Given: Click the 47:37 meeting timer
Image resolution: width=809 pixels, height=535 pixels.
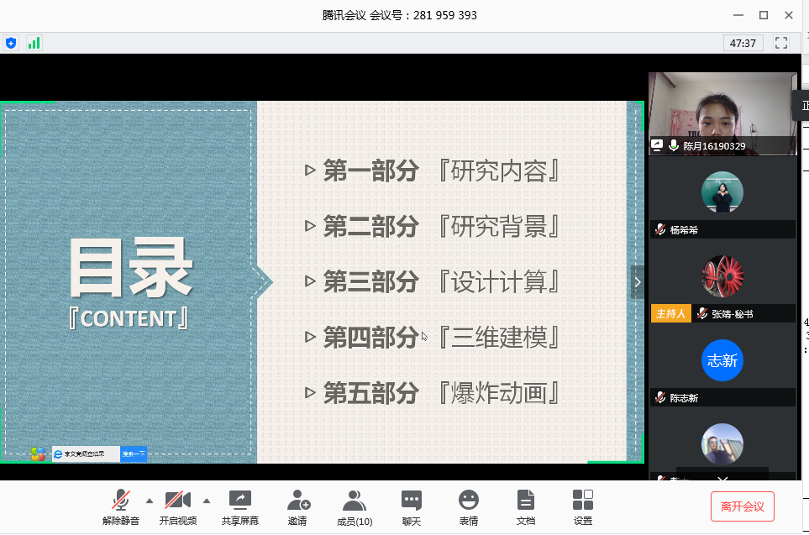Looking at the screenshot, I should pos(743,43).
